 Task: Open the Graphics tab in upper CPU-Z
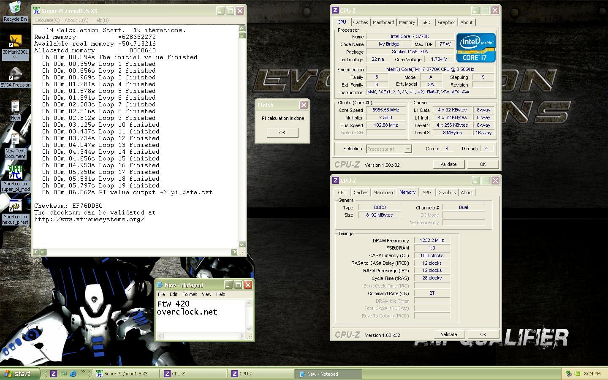pos(446,22)
